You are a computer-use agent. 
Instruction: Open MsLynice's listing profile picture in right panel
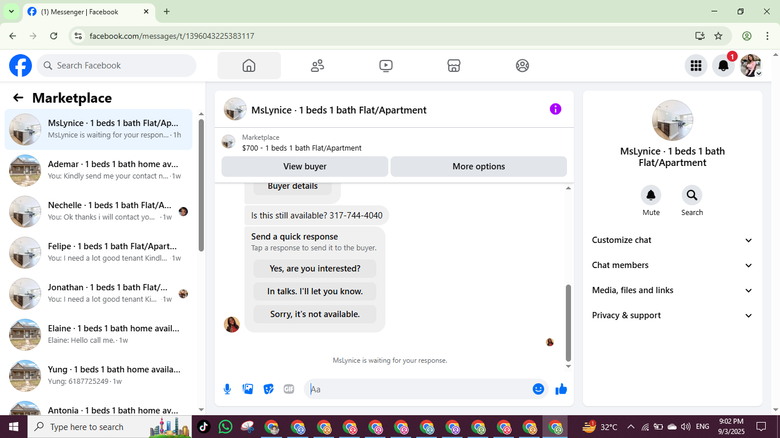[x=673, y=120]
